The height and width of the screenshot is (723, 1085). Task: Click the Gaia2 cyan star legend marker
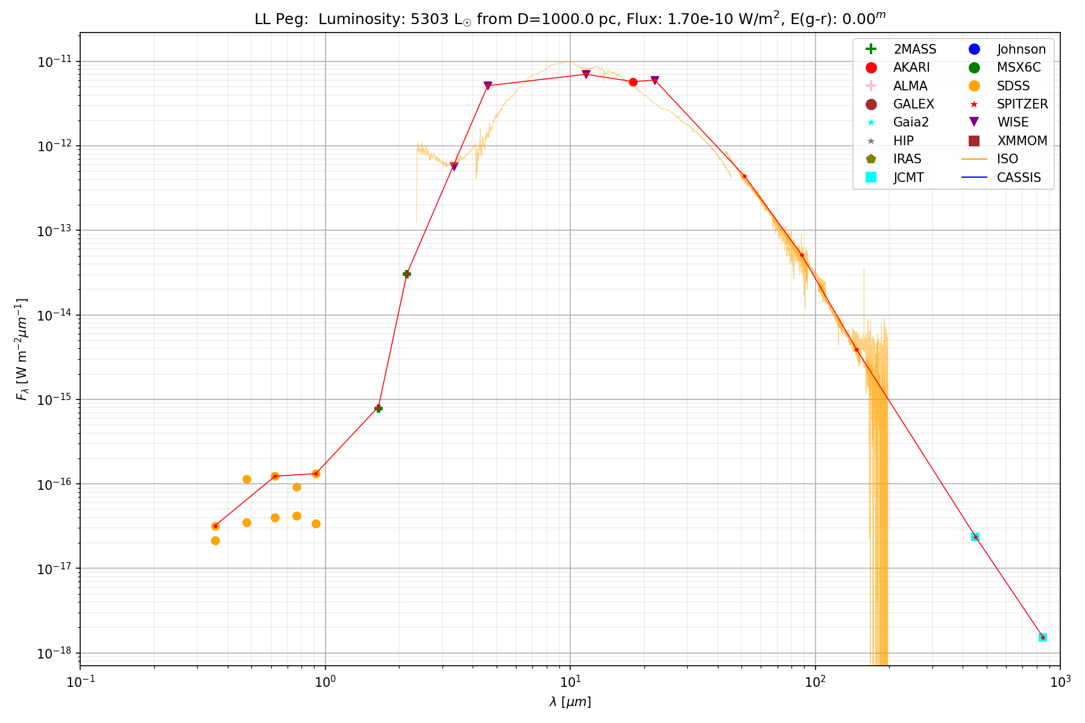870,122
